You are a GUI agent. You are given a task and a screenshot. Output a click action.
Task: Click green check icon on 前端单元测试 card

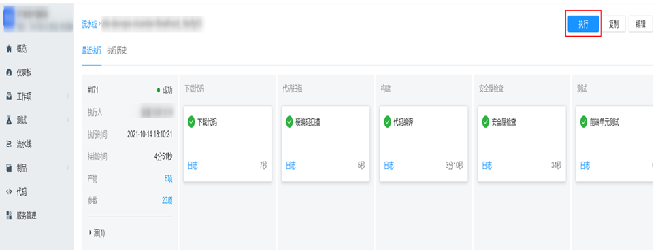(584, 122)
